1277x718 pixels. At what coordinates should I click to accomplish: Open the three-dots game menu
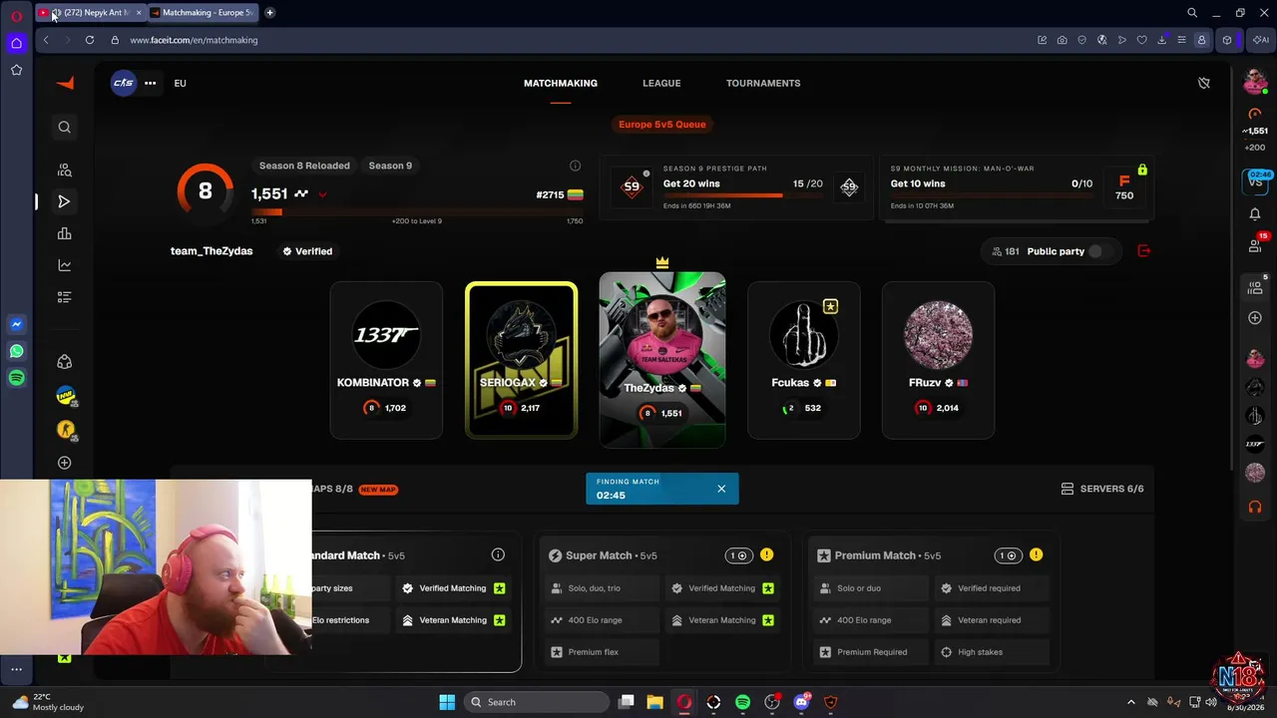150,83
